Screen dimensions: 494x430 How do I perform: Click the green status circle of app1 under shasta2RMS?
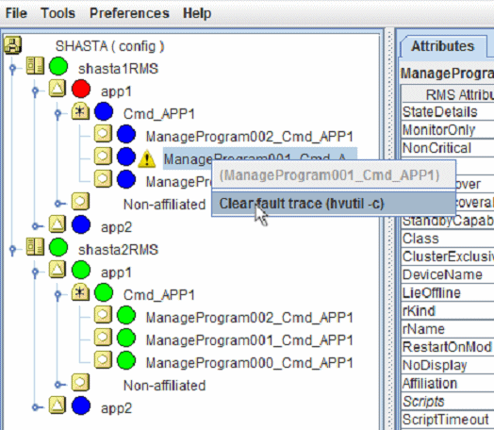[81, 270]
